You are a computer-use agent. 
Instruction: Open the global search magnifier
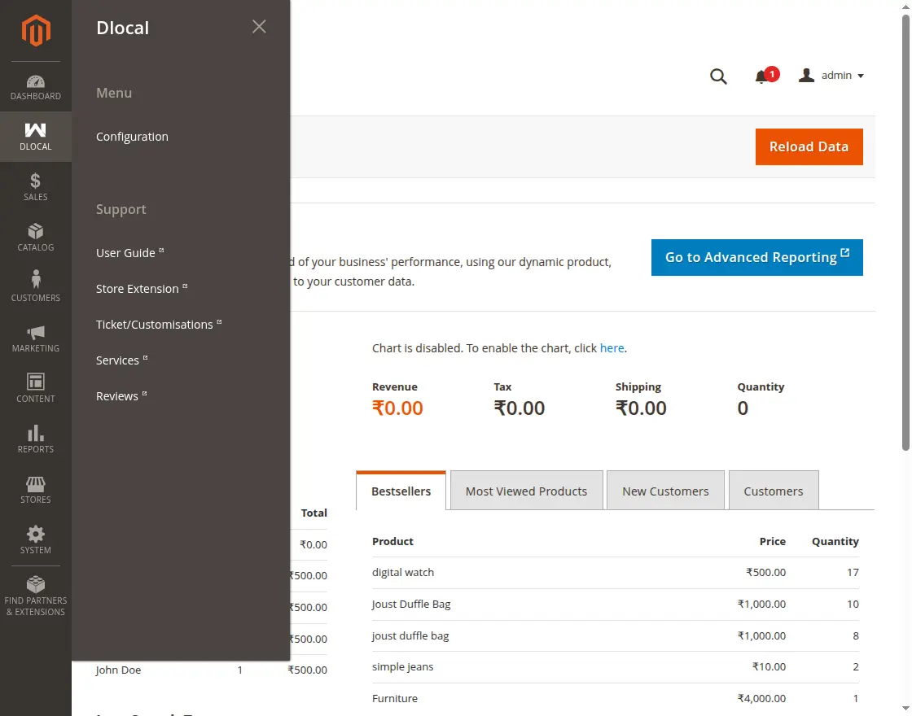point(718,76)
